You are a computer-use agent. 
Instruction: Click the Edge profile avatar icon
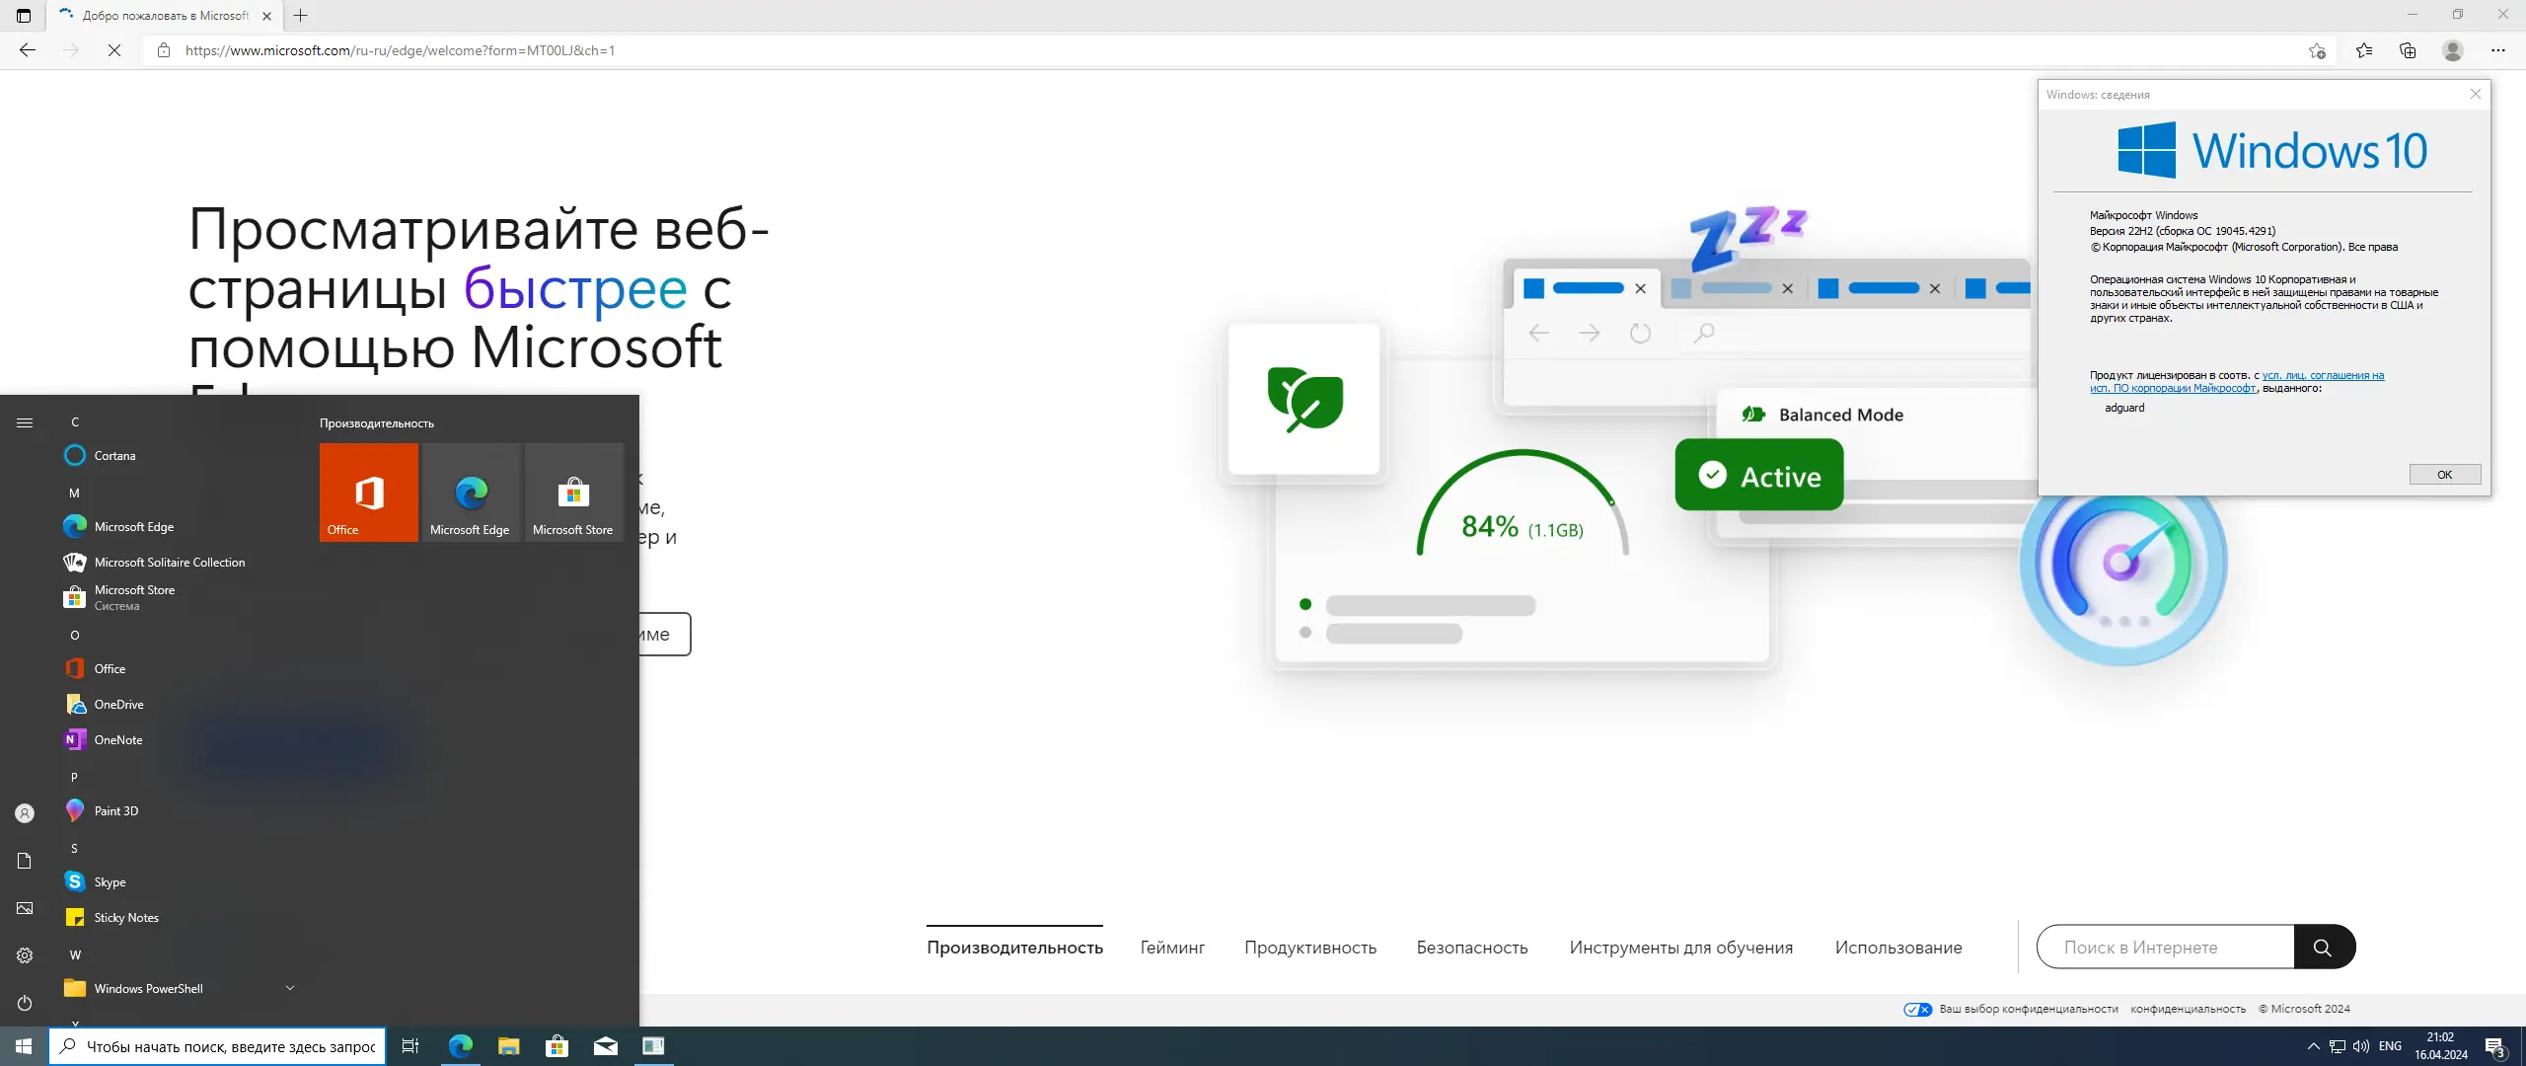click(x=2452, y=50)
